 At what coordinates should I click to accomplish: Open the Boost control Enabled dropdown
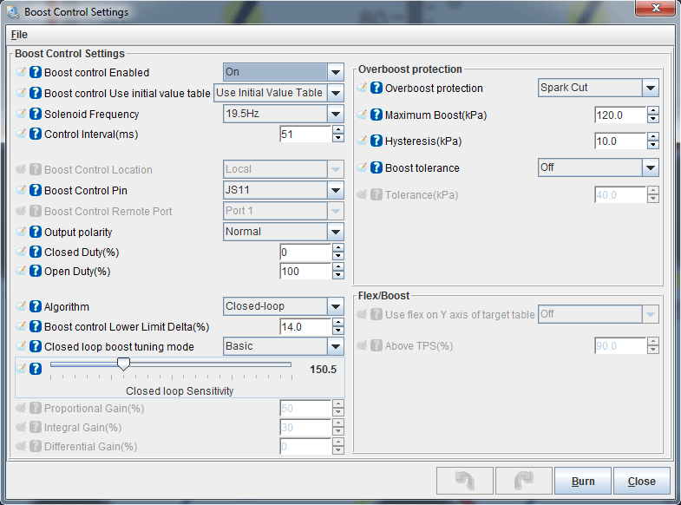(x=336, y=73)
